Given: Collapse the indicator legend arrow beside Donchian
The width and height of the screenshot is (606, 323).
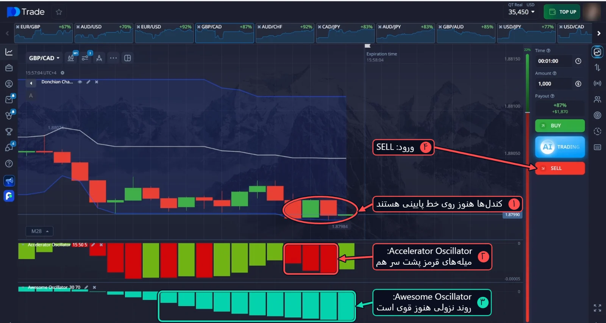Looking at the screenshot, I should [x=31, y=83].
